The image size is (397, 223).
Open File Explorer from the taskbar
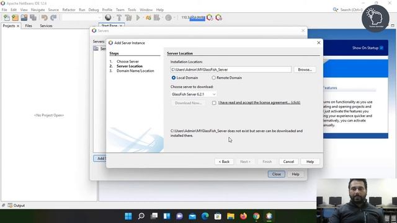pos(231,216)
